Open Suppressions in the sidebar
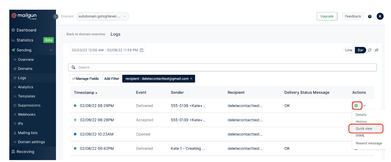 [29, 105]
